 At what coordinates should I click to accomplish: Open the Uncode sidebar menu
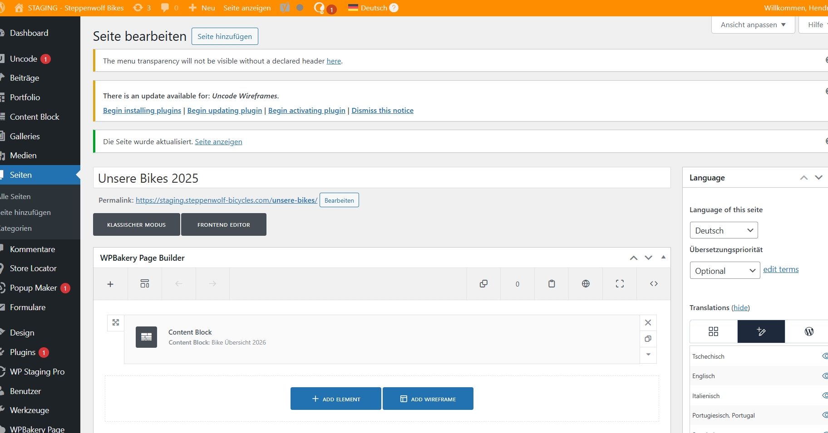24,59
